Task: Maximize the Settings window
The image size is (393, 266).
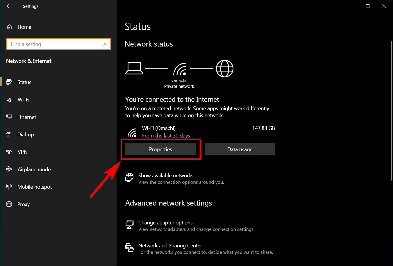Action: tap(368, 6)
